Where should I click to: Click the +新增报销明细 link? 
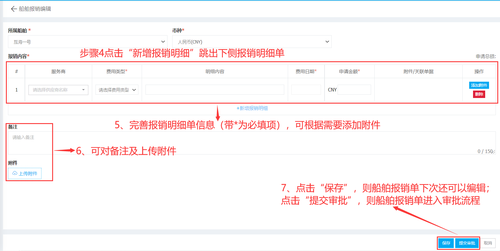pos(252,108)
